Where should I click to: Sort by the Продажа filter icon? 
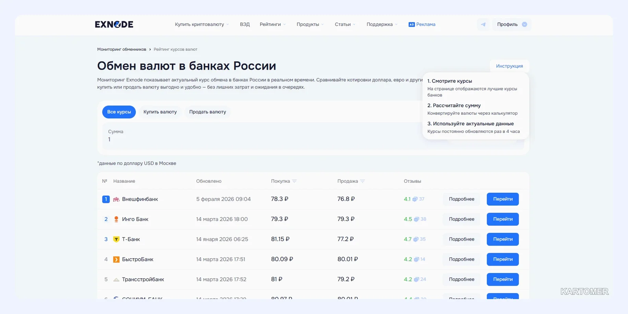362,181
